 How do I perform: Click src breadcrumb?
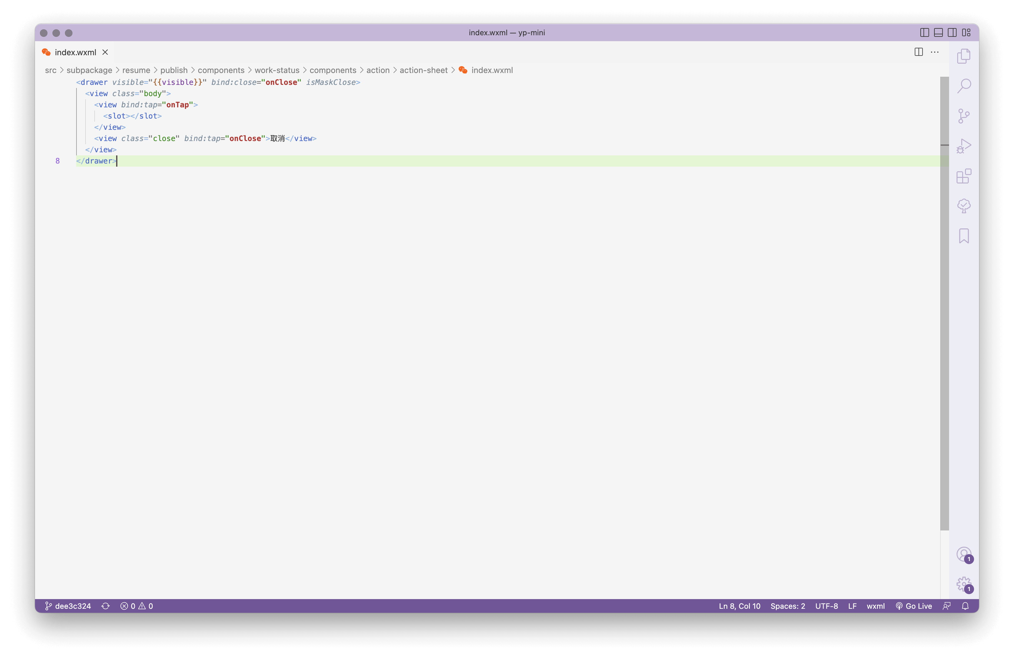[x=51, y=70]
